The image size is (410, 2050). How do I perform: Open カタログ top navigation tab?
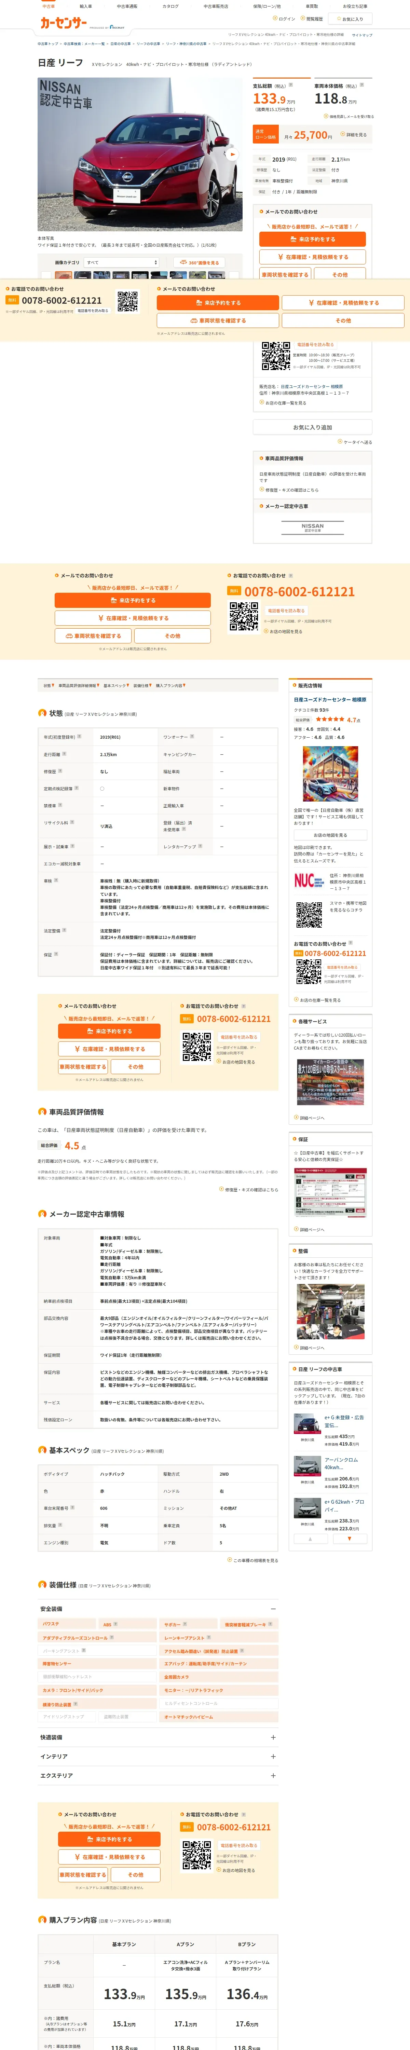click(x=170, y=6)
